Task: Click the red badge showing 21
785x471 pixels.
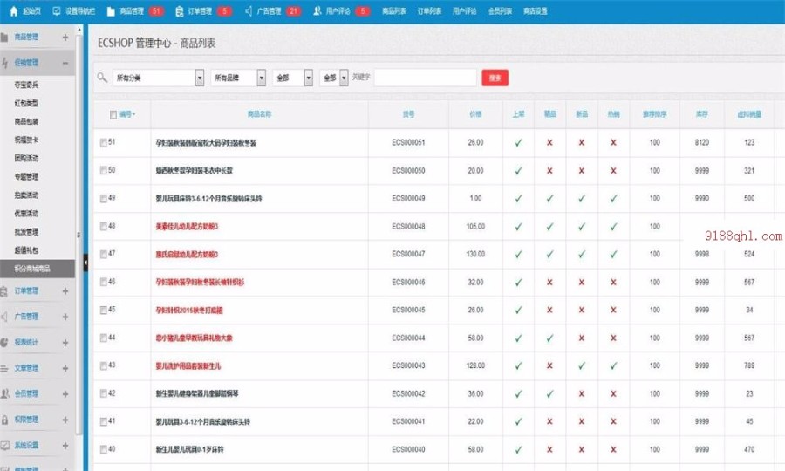Action: point(293,11)
